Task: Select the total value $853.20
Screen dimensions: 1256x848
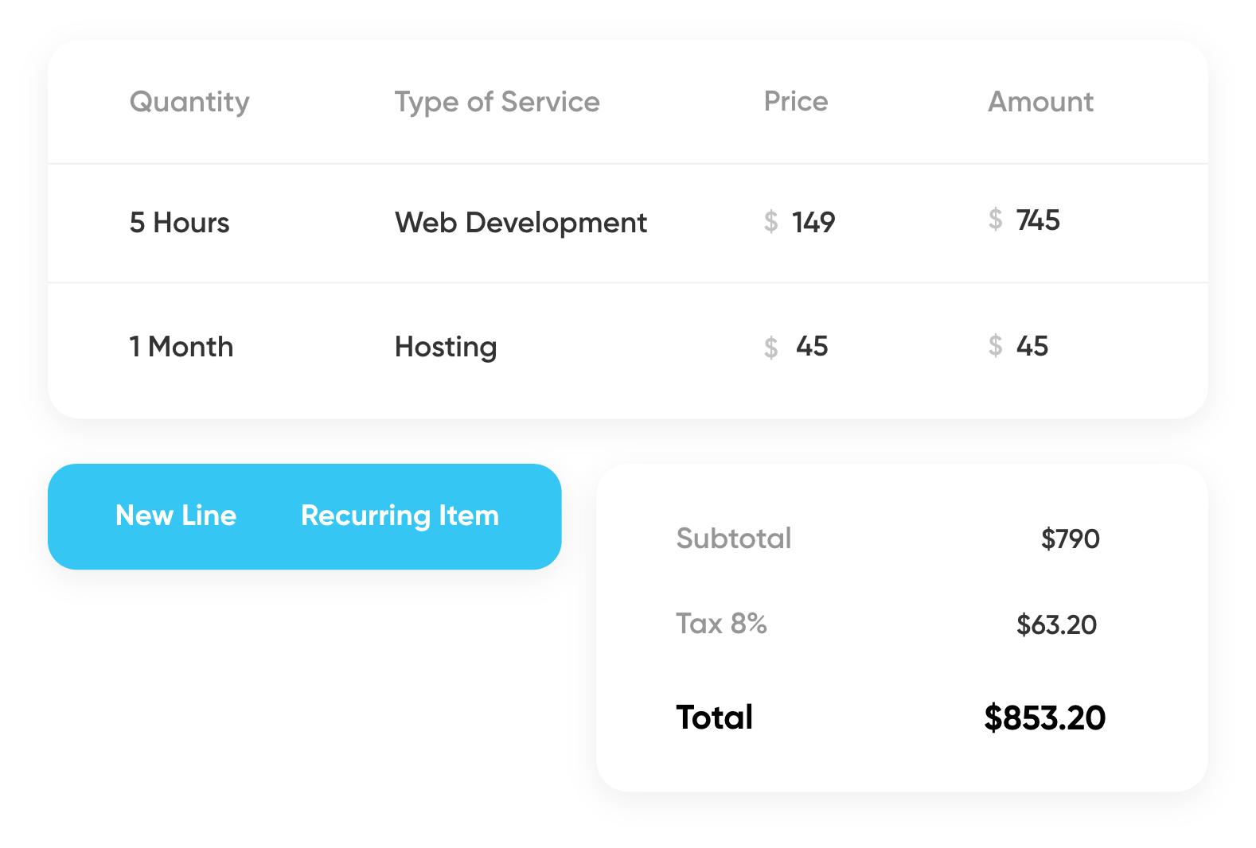Action: (1045, 718)
